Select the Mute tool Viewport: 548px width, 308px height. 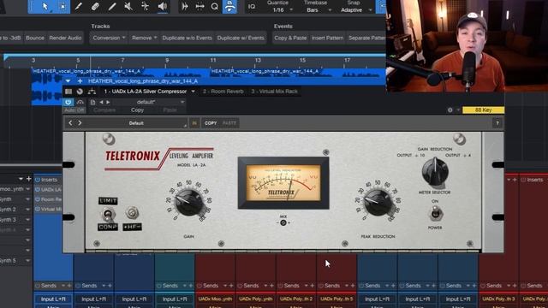(x=128, y=6)
